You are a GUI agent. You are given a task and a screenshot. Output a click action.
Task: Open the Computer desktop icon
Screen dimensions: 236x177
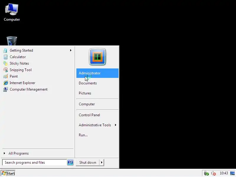click(x=12, y=12)
